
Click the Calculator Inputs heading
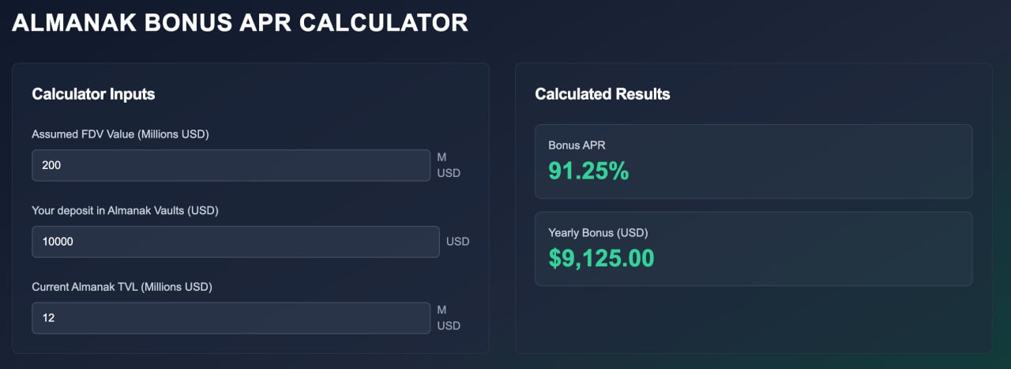[x=93, y=94]
